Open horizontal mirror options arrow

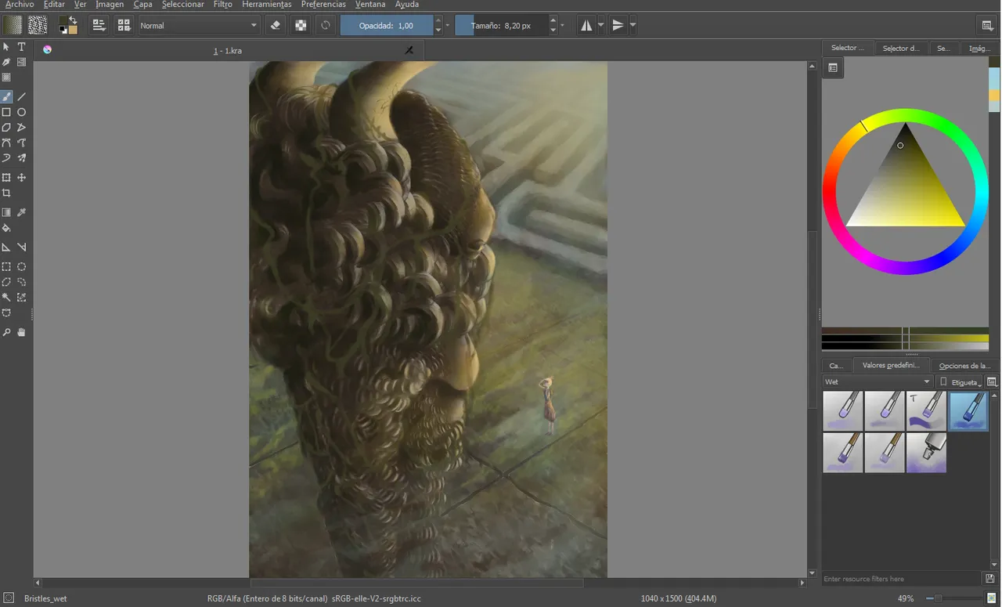point(601,25)
